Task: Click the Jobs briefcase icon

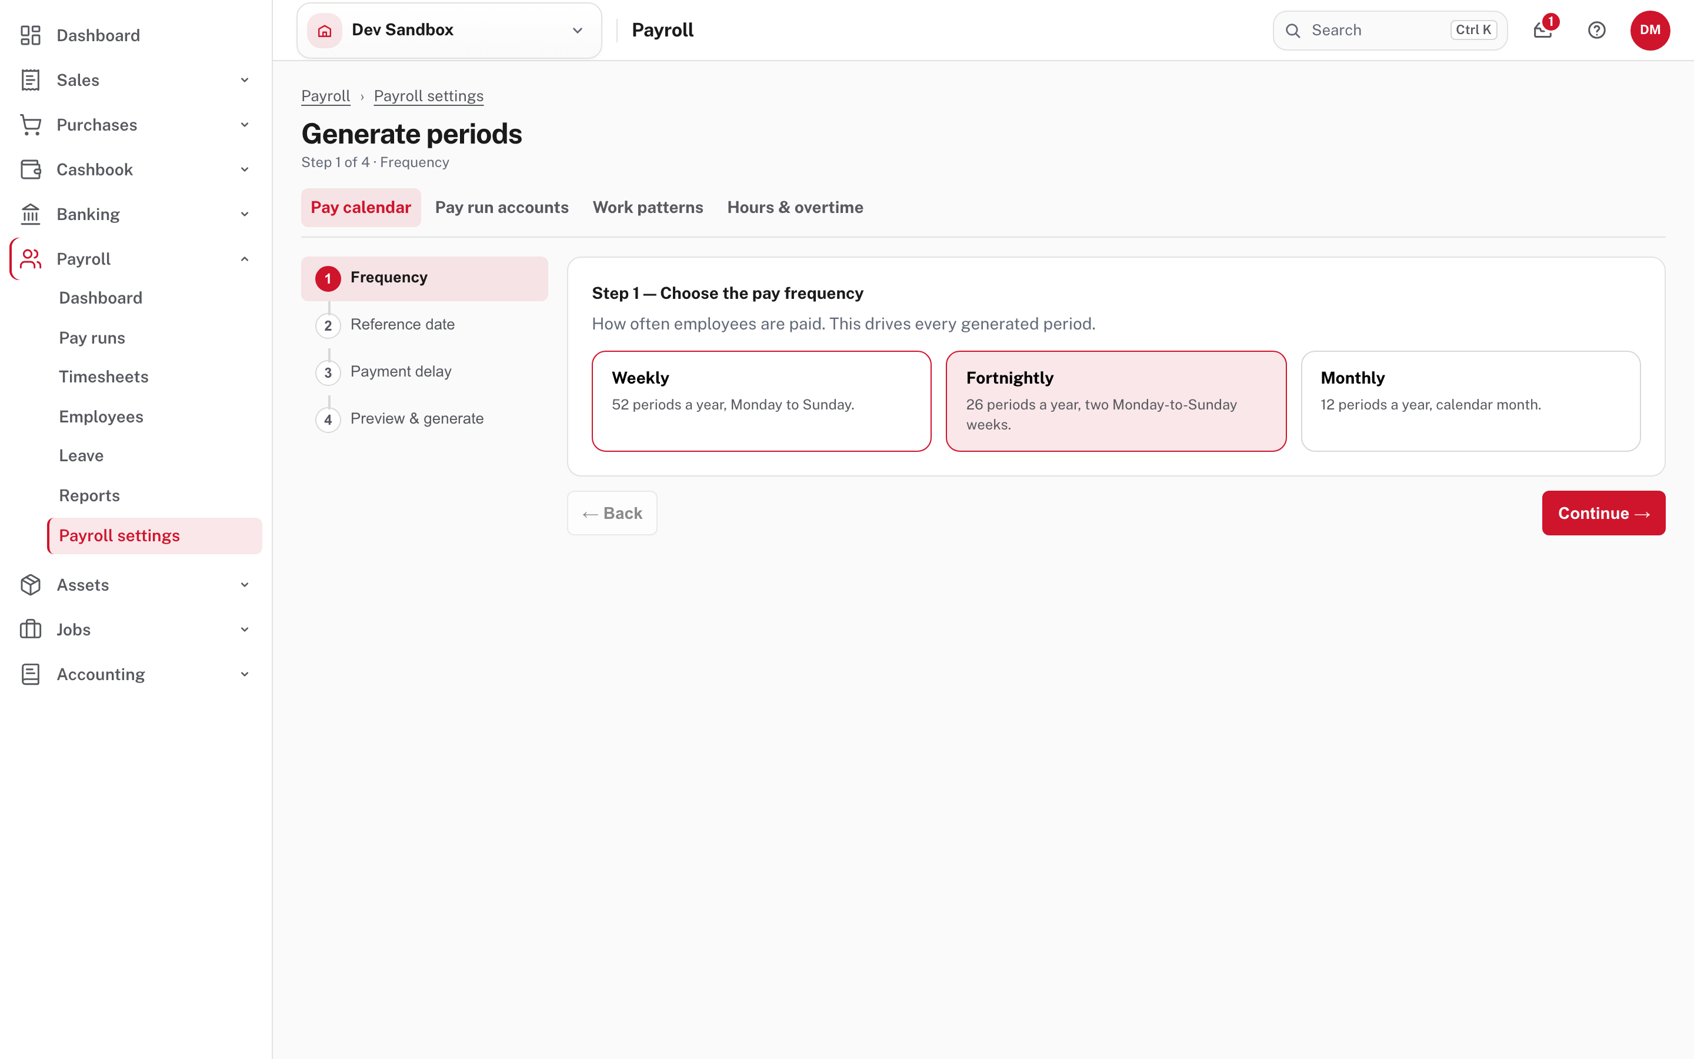Action: (30, 630)
